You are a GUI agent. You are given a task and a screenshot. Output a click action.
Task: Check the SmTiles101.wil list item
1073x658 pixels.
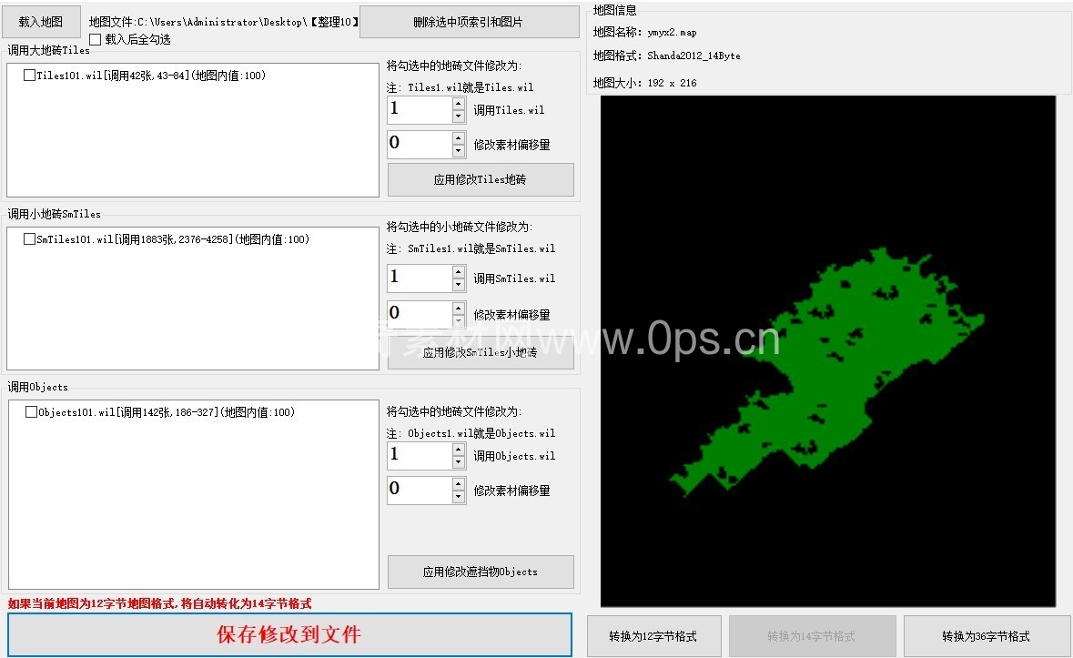[30, 240]
